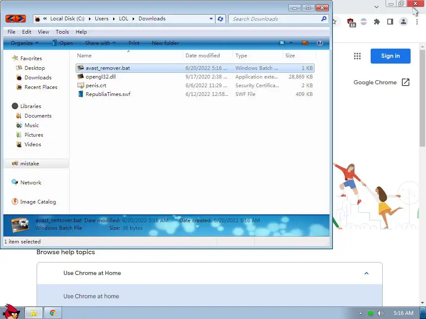Click the ad blocker extension icon showing 18
Image resolution: width=426 pixels, height=319 pixels.
[x=351, y=22]
